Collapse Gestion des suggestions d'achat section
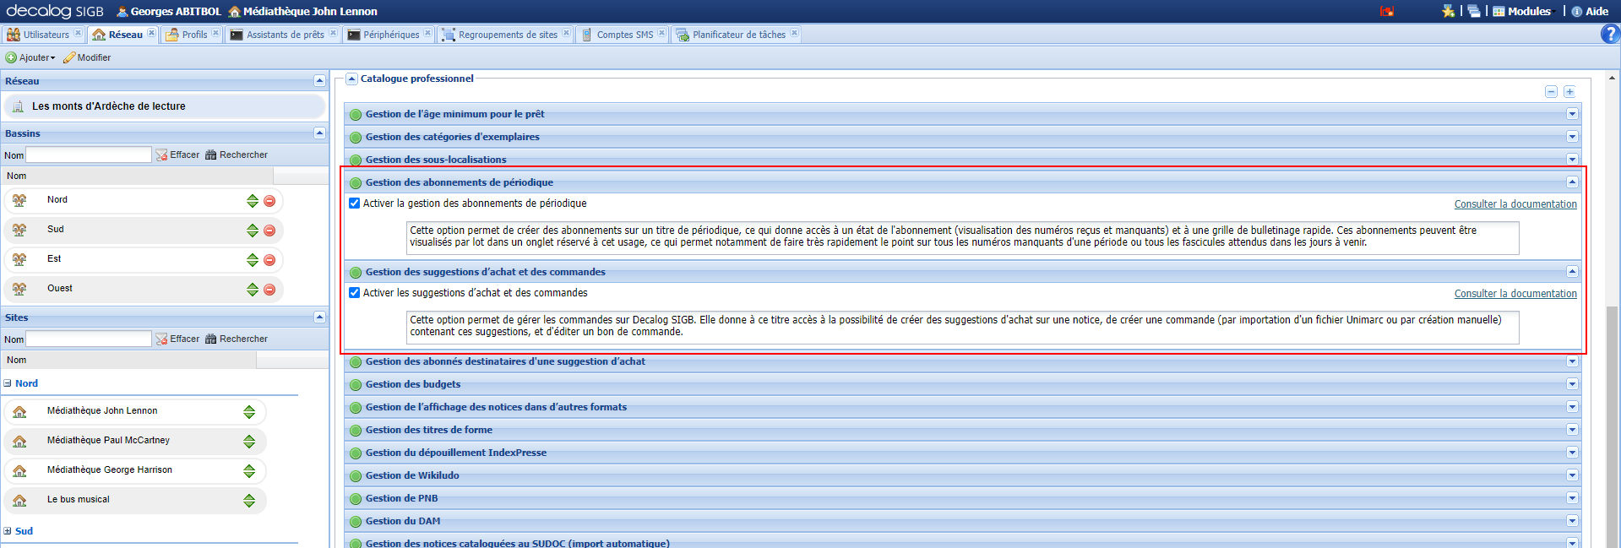The width and height of the screenshot is (1621, 548). 1572,272
